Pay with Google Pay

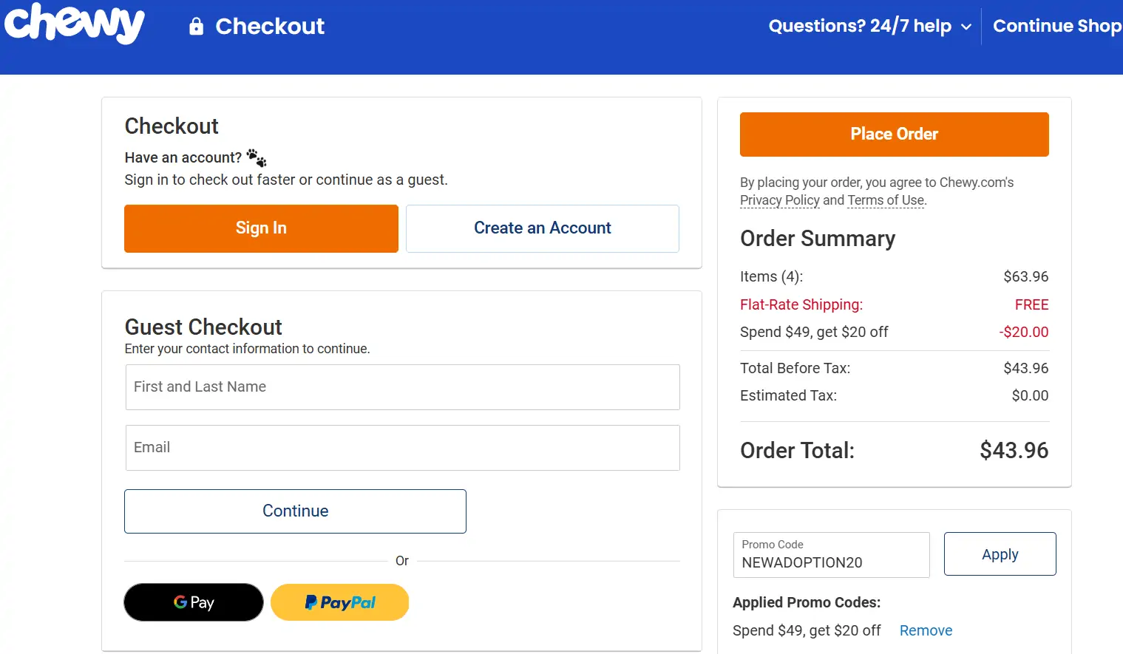193,602
